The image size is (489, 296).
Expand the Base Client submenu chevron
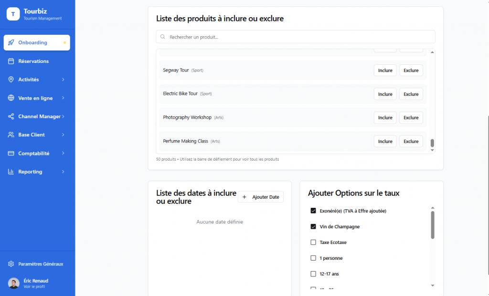point(63,135)
